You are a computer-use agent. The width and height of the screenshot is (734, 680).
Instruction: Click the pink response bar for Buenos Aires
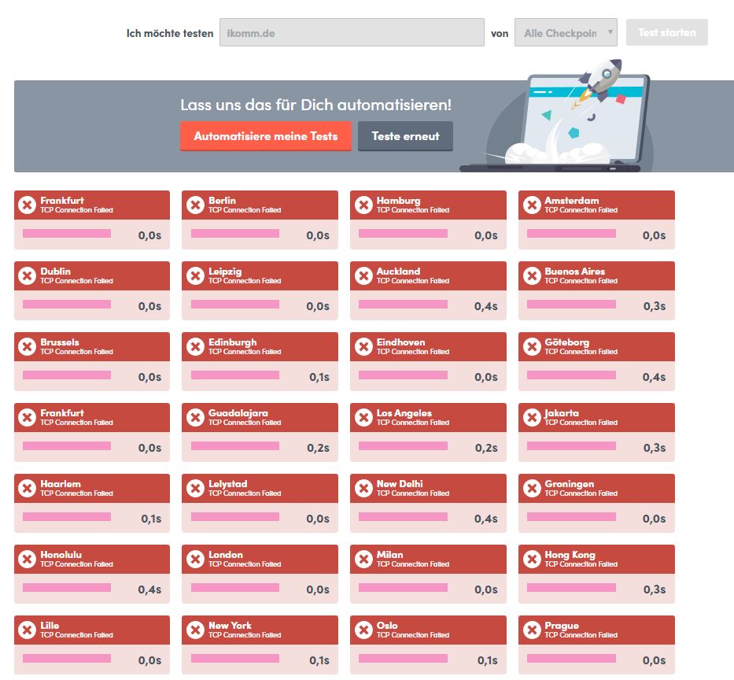[x=571, y=305]
